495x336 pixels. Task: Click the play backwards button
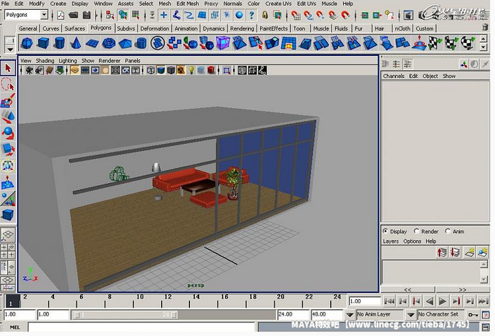click(x=430, y=301)
